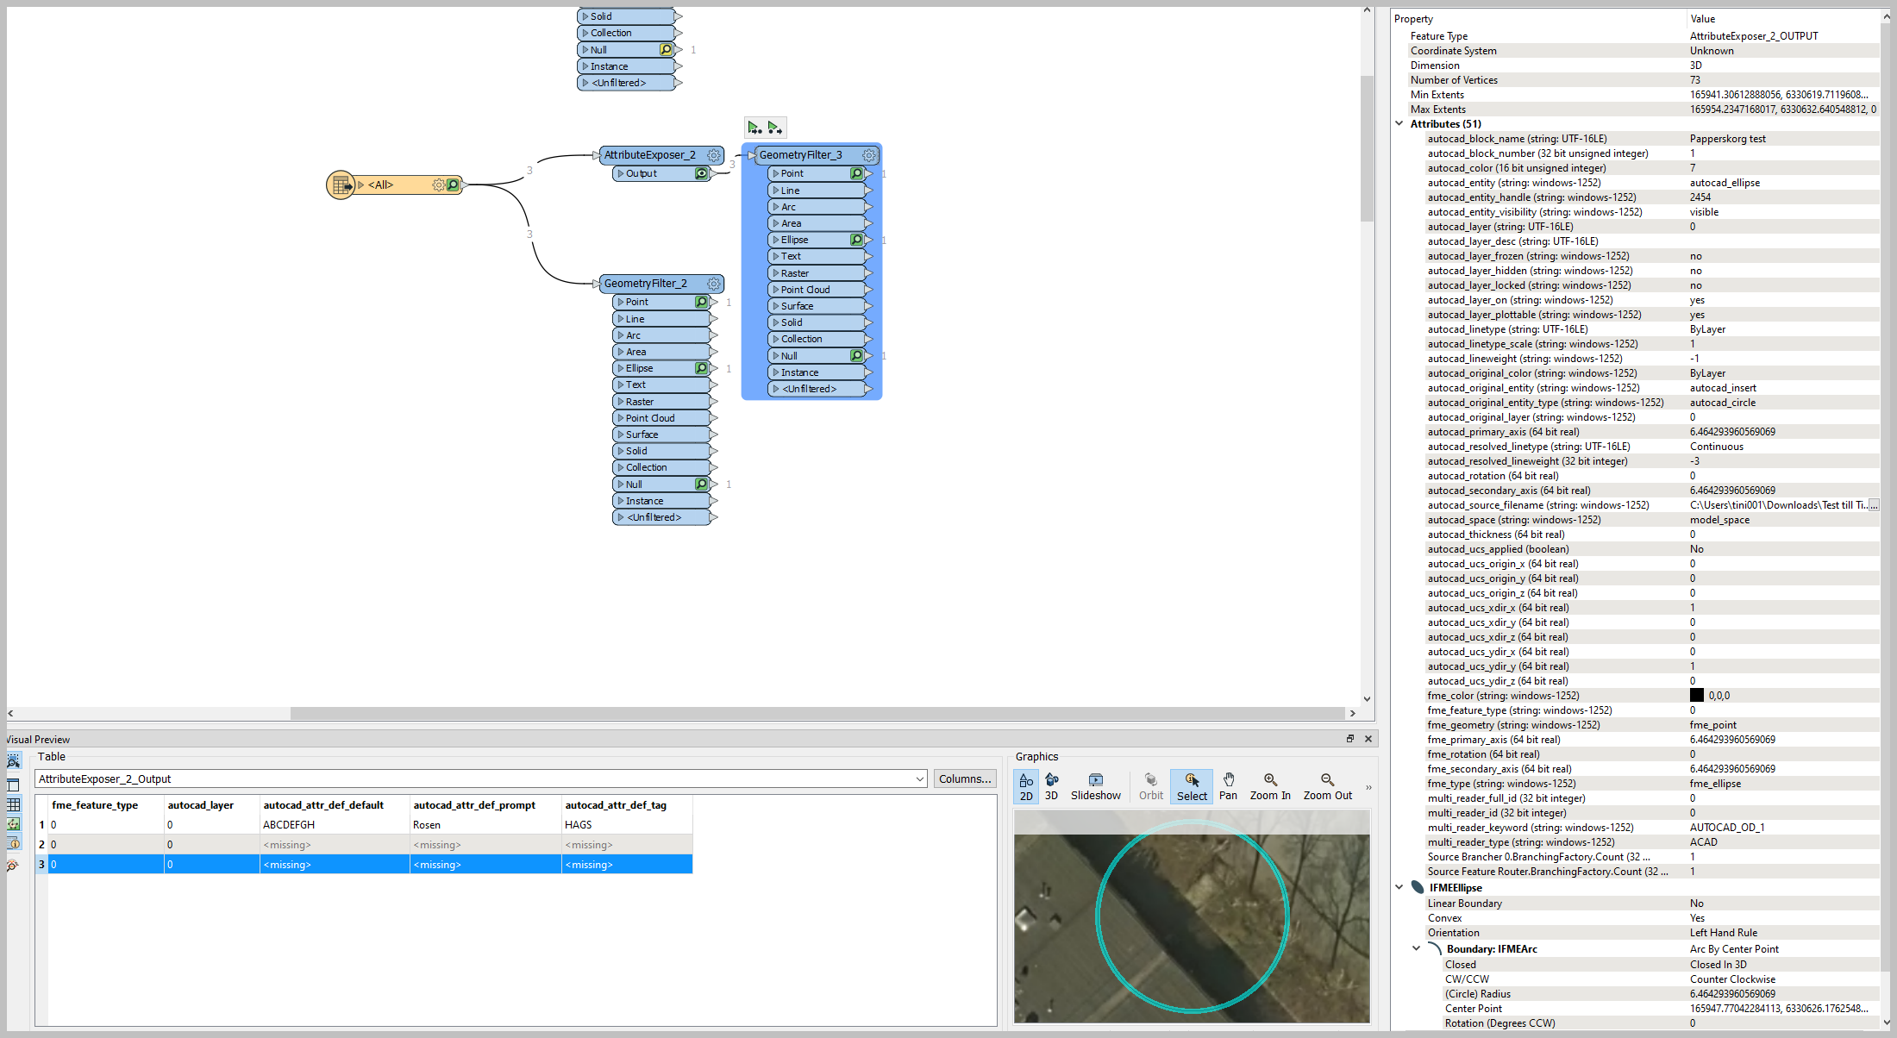Inspect cached features on <All> reader
The width and height of the screenshot is (1897, 1038).
tap(453, 185)
